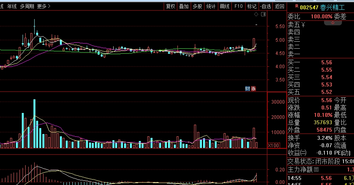Select the 买三 price 5.54
The width and height of the screenshot is (354, 185).
(327, 78)
